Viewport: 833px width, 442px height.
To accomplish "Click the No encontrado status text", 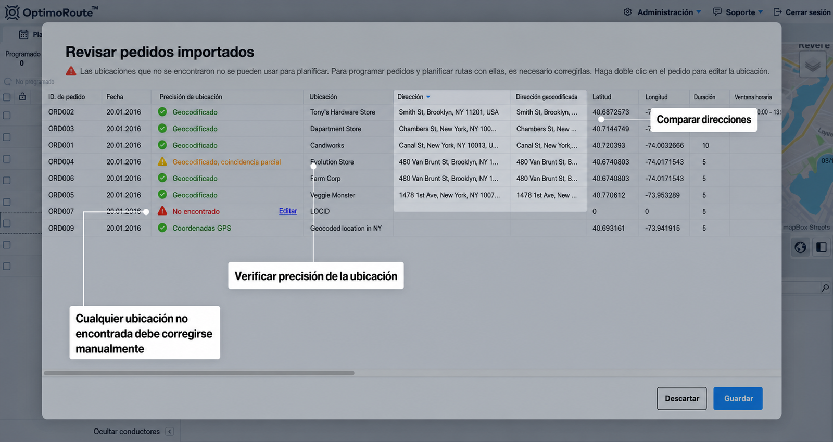I will point(196,211).
